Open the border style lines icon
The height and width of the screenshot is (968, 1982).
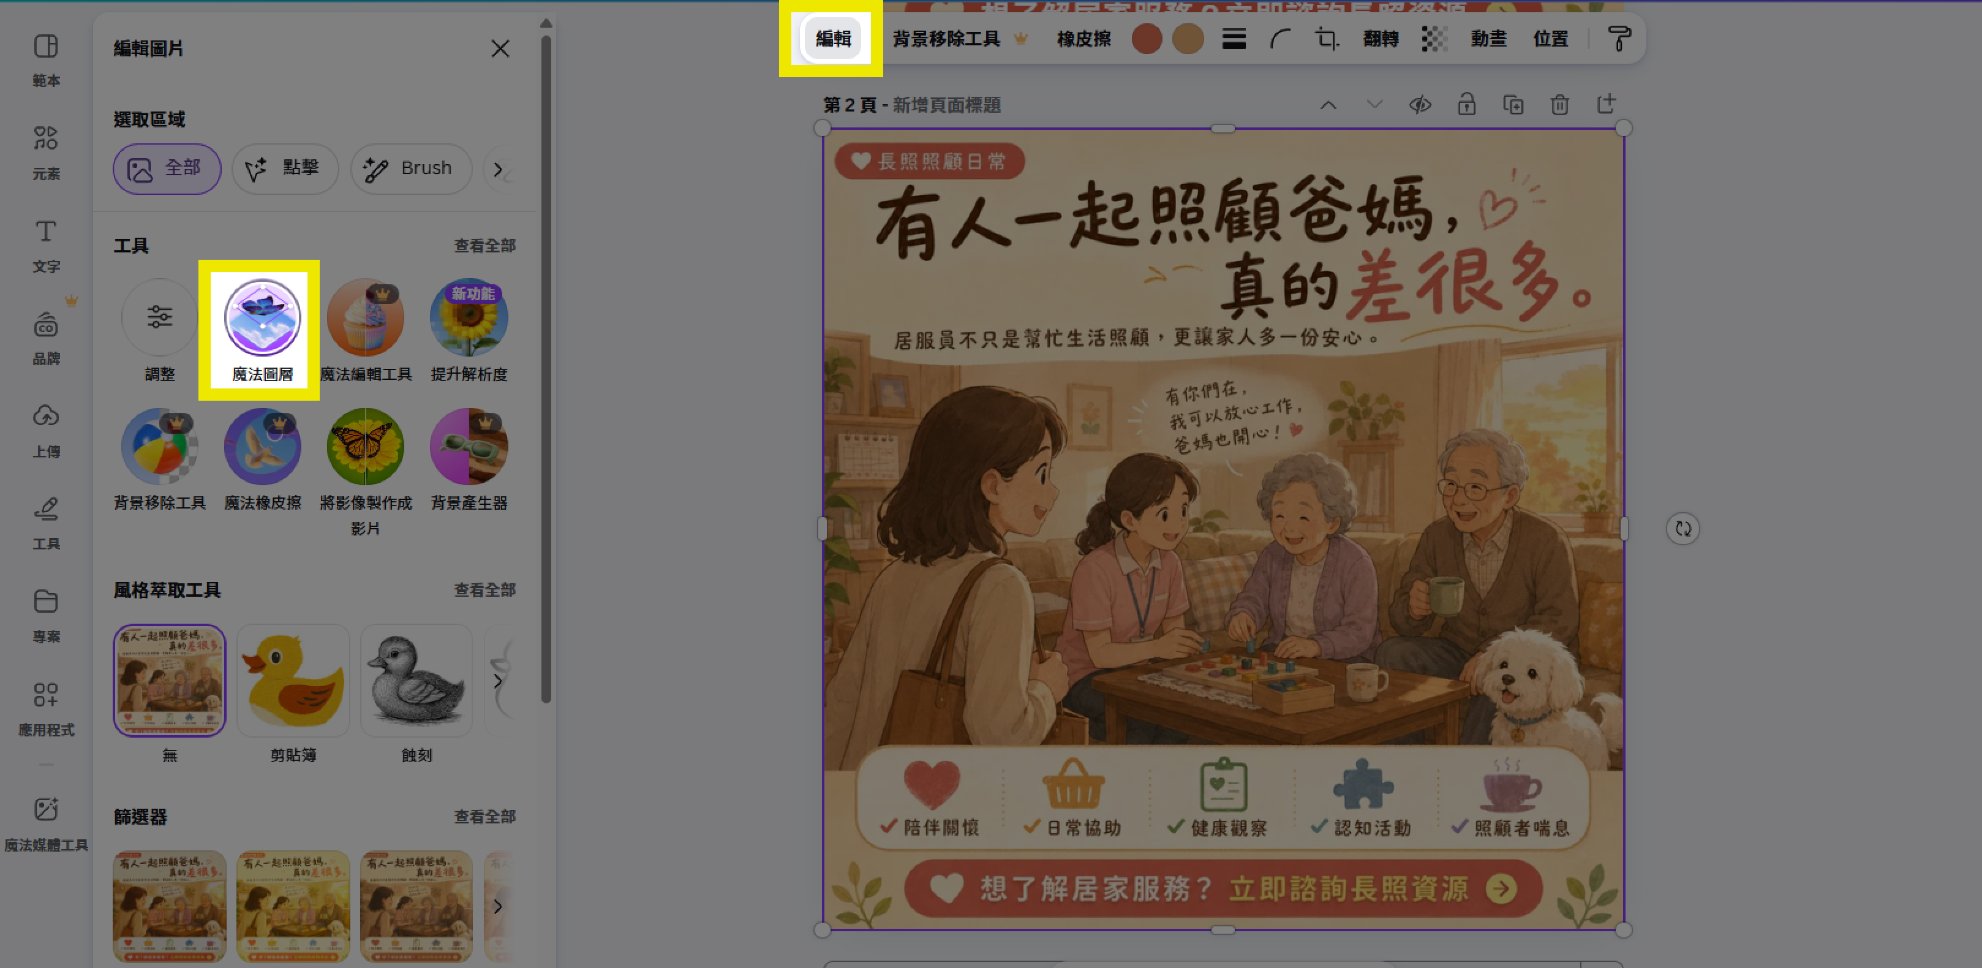click(x=1234, y=39)
